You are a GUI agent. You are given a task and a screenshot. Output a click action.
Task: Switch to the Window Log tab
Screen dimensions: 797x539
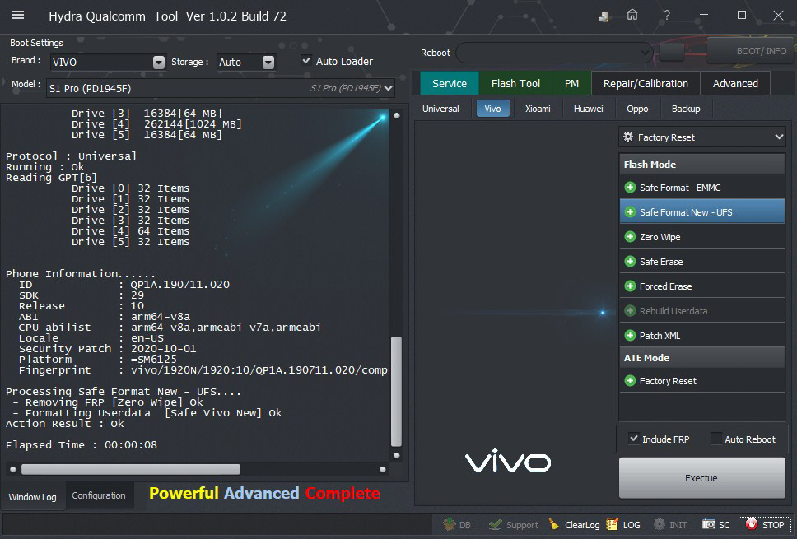point(33,497)
